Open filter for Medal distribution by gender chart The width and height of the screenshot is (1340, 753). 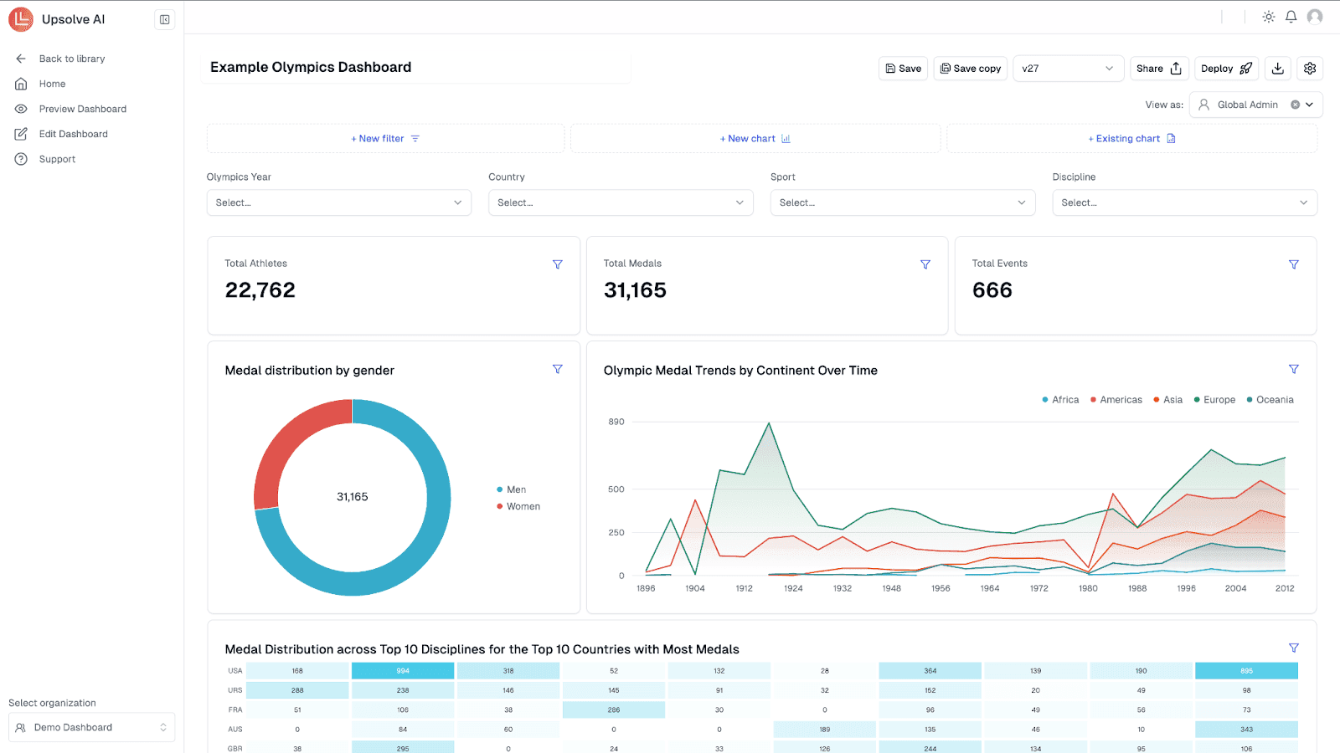coord(558,368)
